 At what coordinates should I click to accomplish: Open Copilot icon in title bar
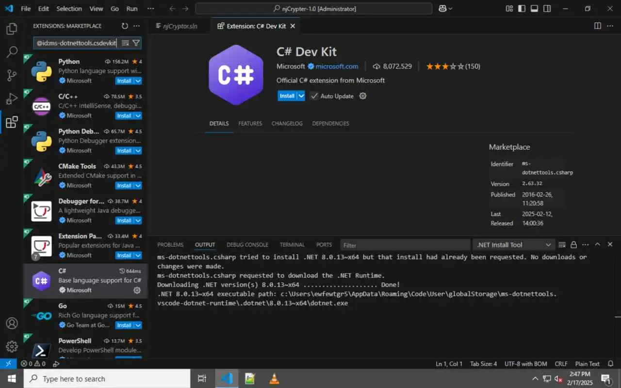pyautogui.click(x=445, y=9)
